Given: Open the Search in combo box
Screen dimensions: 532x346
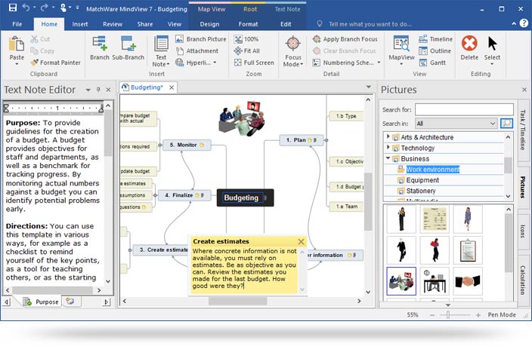Looking at the screenshot, I should [456, 124].
